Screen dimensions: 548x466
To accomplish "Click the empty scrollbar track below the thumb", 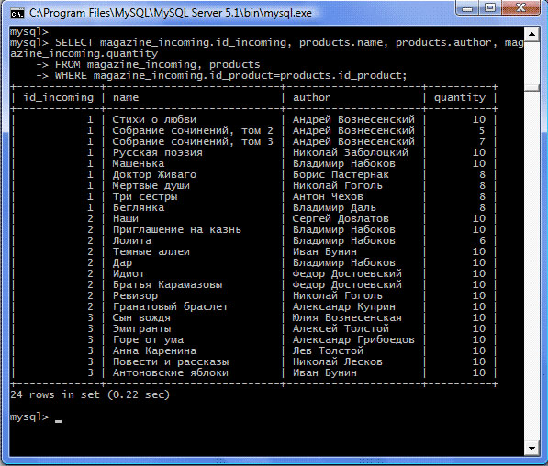I will (x=531, y=265).
